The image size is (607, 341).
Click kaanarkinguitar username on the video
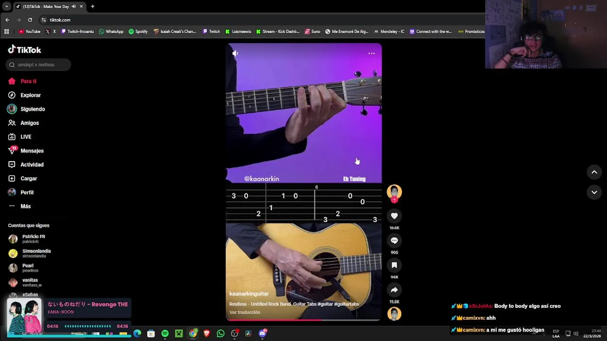tap(249, 294)
